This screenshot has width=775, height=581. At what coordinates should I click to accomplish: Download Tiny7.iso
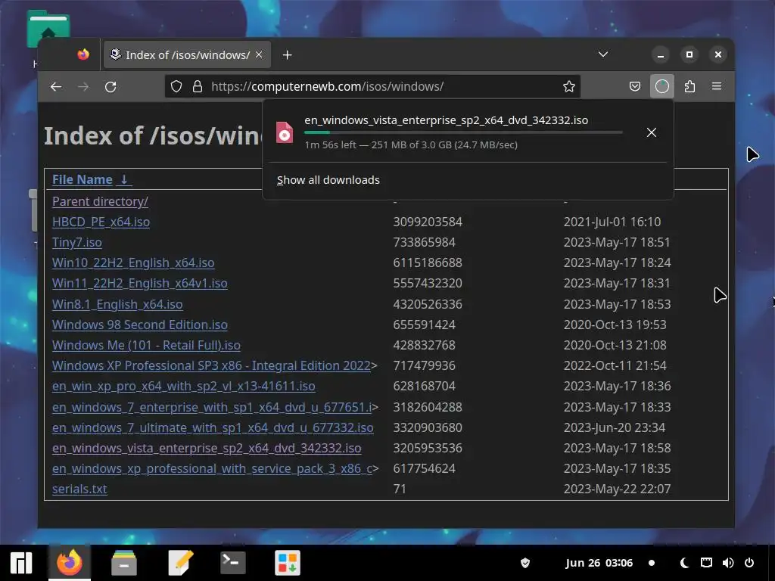[77, 242]
